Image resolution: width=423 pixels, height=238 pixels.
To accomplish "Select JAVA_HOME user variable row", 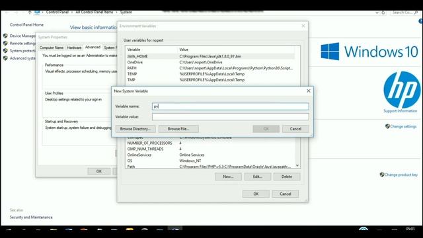I will pyautogui.click(x=210, y=56).
